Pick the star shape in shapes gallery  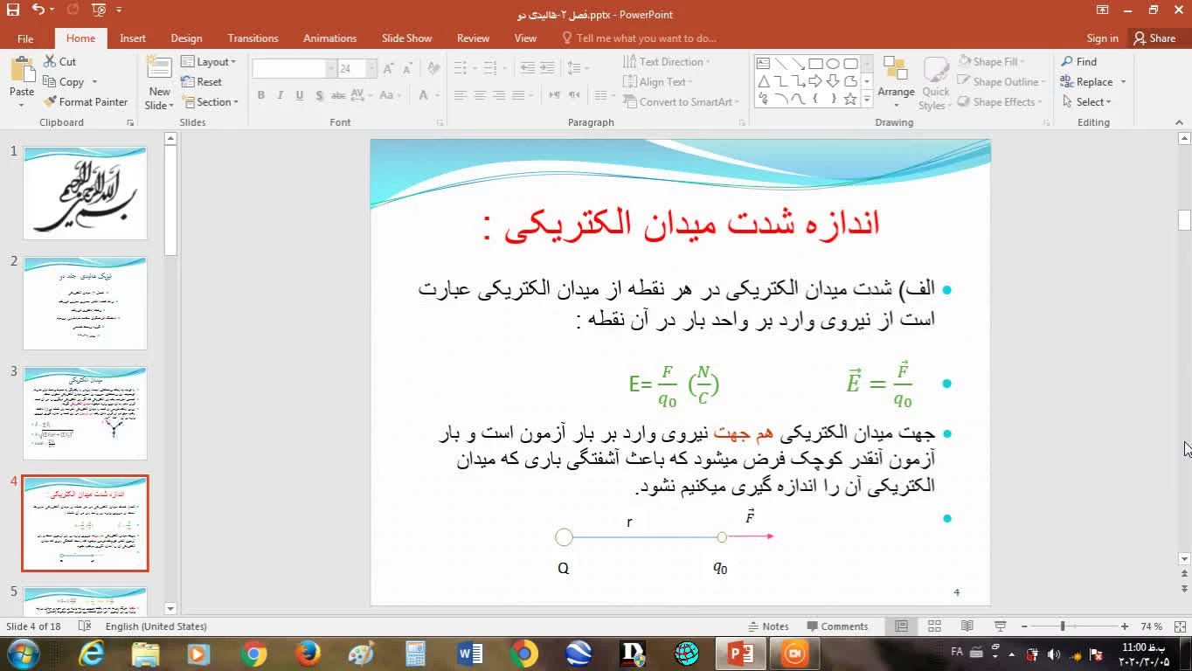pyautogui.click(x=849, y=99)
